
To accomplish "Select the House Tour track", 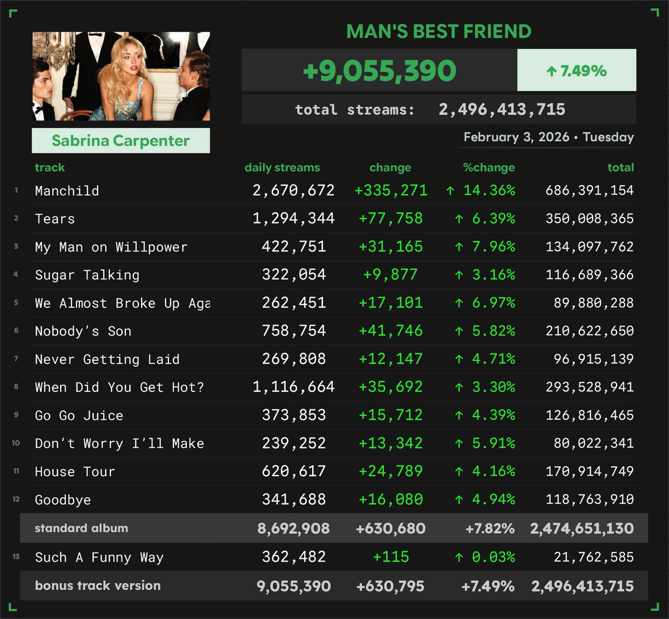I will (x=75, y=472).
